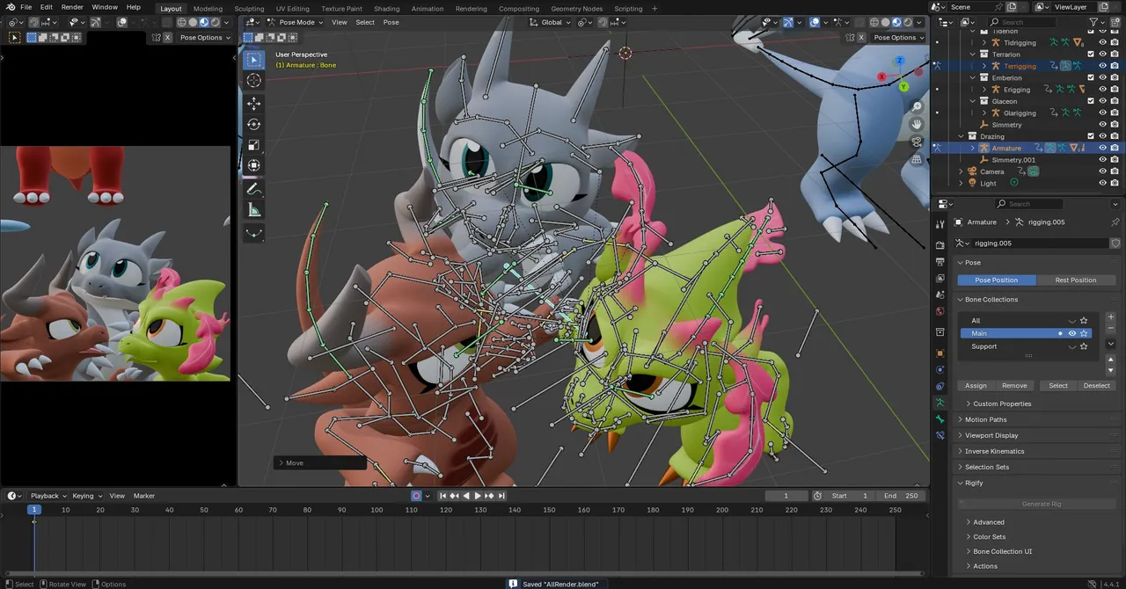Expand the Viewport Display panel
The height and width of the screenshot is (589, 1126).
click(991, 435)
